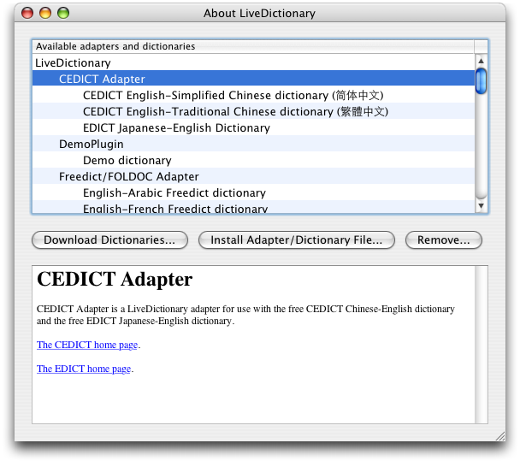This screenshot has width=520, height=461.
Task: Click Available adapters and dictionaries header
Action: tap(253, 46)
